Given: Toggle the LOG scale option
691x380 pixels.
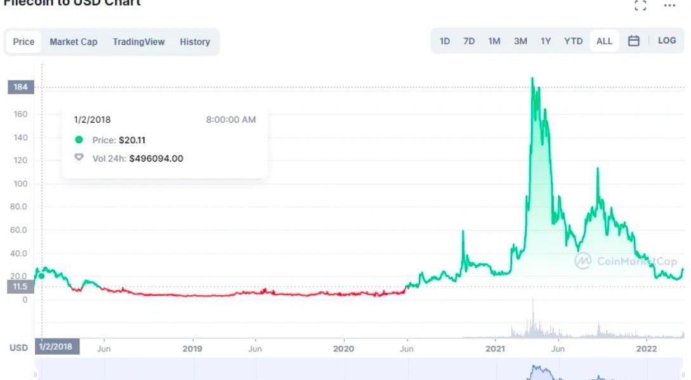Looking at the screenshot, I should point(667,41).
